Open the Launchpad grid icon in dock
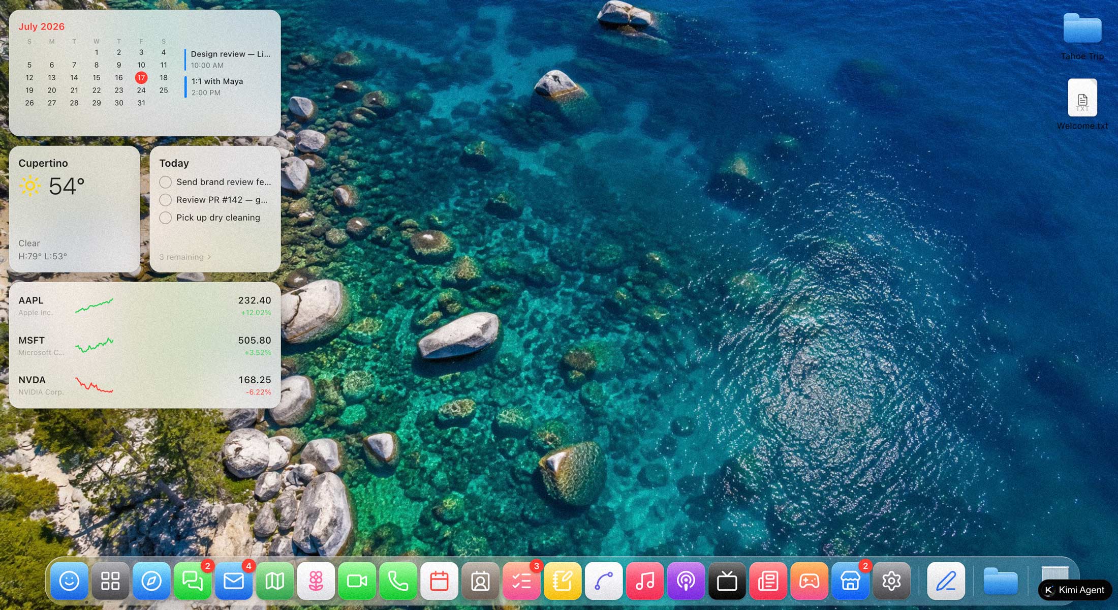Viewport: 1118px width, 610px height. [x=110, y=581]
